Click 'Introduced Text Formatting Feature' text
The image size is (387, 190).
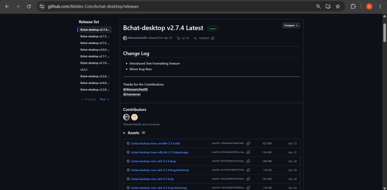coord(154,64)
